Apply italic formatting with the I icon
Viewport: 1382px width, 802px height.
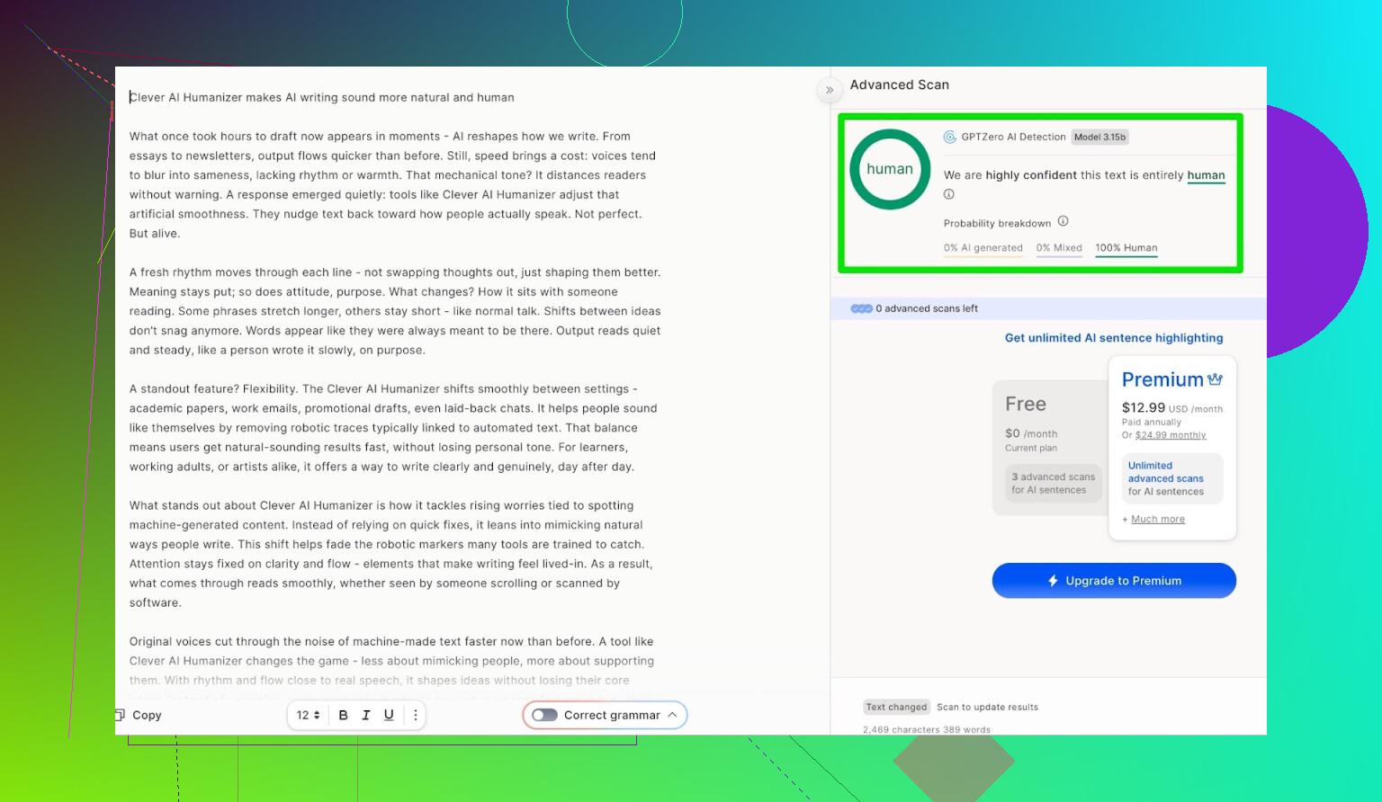(366, 715)
